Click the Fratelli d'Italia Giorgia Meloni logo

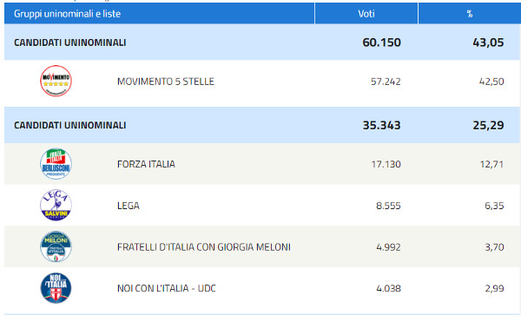[x=56, y=246]
